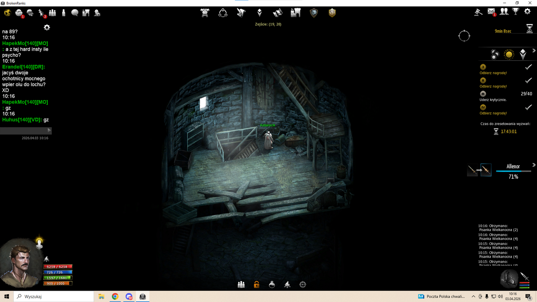537x302 pixels.
Task: Click the Windows search box 'Wyszukaj'
Action: pyautogui.click(x=54, y=297)
